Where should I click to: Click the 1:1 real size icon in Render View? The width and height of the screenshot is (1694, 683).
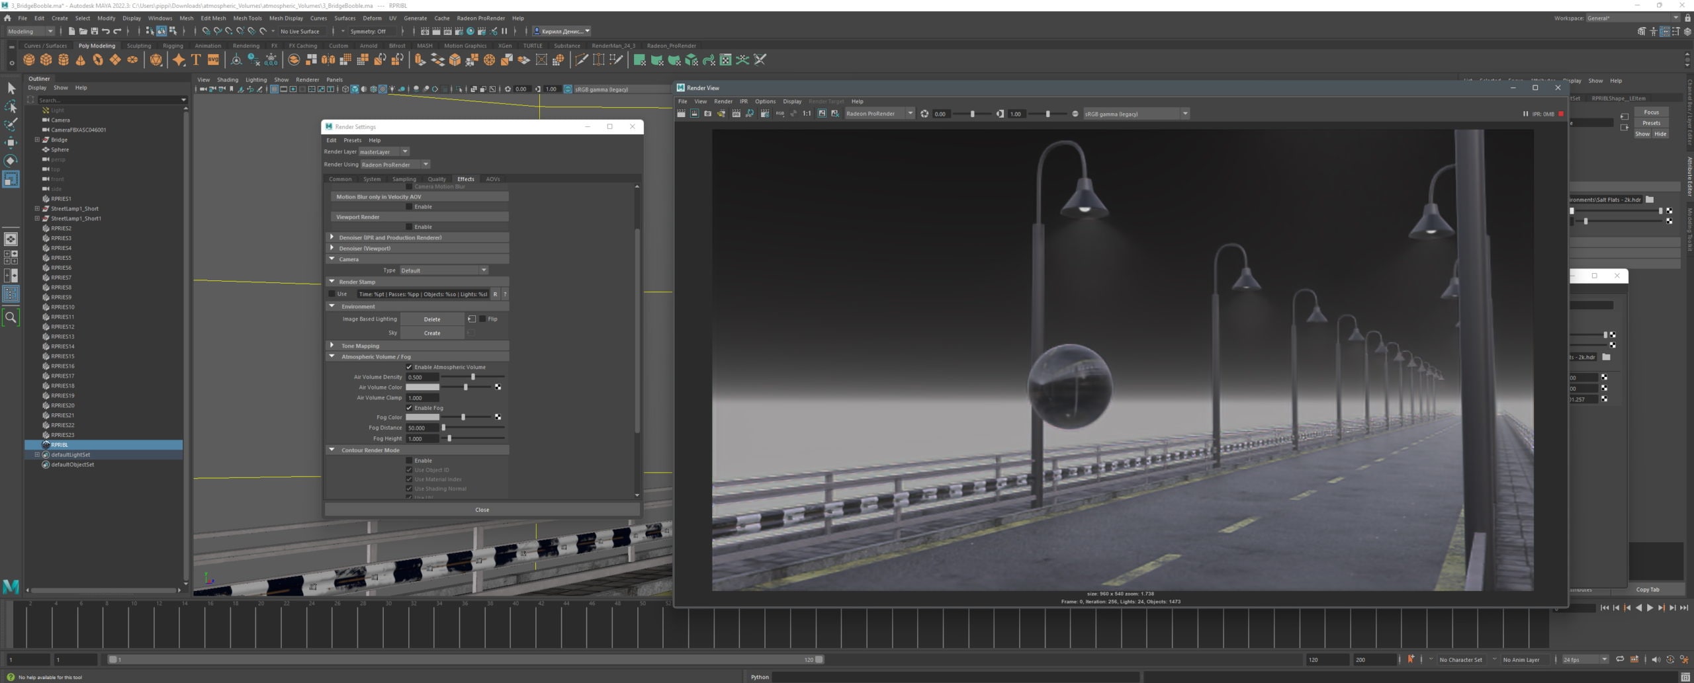pyautogui.click(x=807, y=114)
